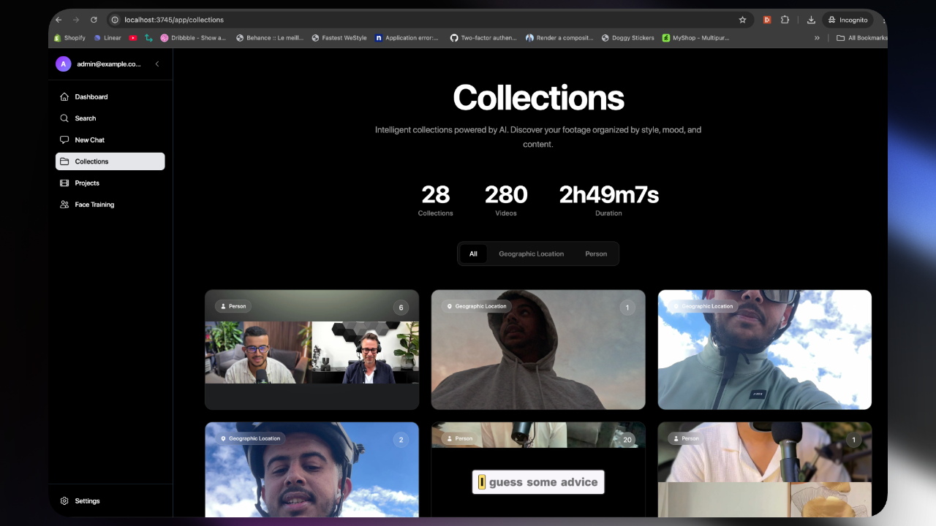
Task: Open Collections using the folder icon
Action: click(x=64, y=161)
